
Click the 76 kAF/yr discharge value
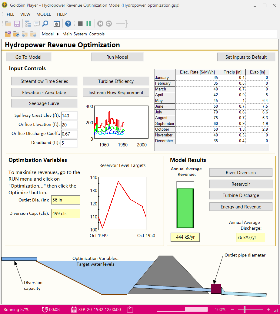251,237
